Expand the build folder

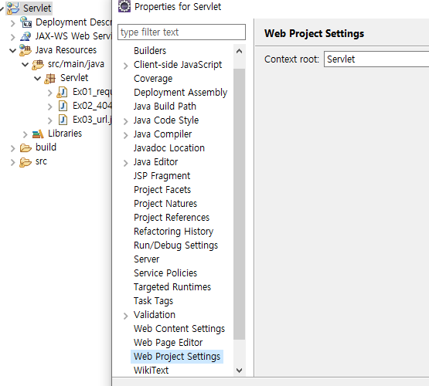[12, 148]
